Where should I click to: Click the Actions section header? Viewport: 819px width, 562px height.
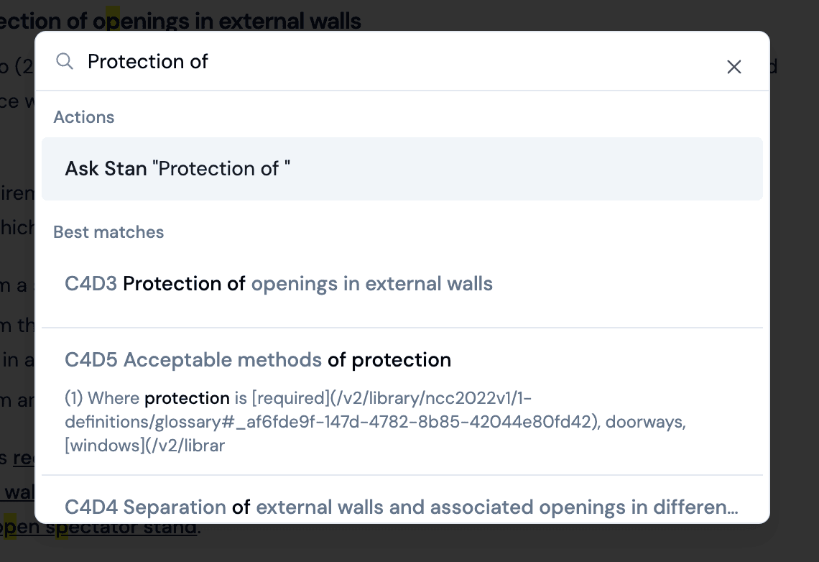coord(84,116)
